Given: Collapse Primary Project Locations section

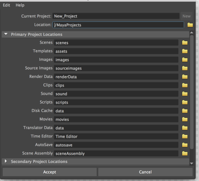Looking at the screenshot, I should [6, 34].
